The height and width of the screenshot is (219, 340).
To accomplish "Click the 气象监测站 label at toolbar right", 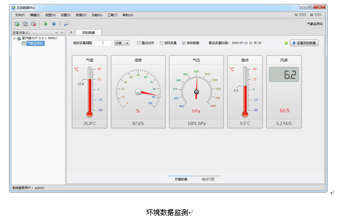I will point(314,24).
